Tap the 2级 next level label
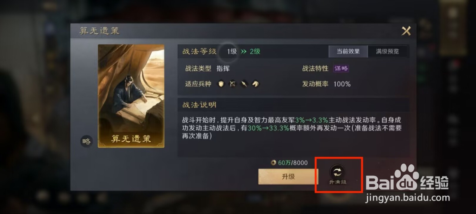476x214 pixels. point(255,51)
